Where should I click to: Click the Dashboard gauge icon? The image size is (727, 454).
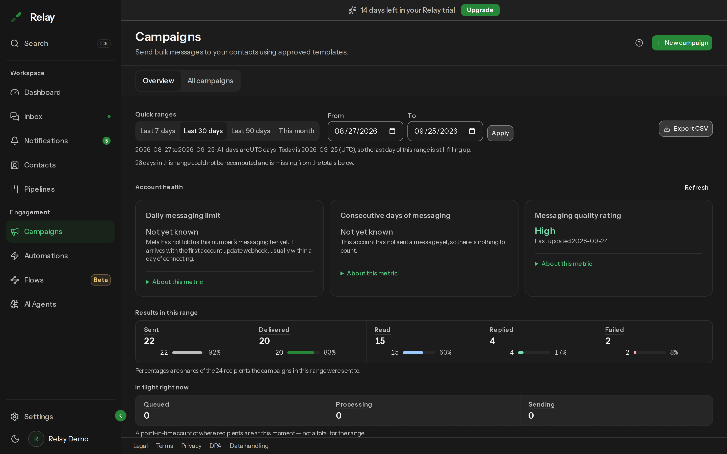14,92
